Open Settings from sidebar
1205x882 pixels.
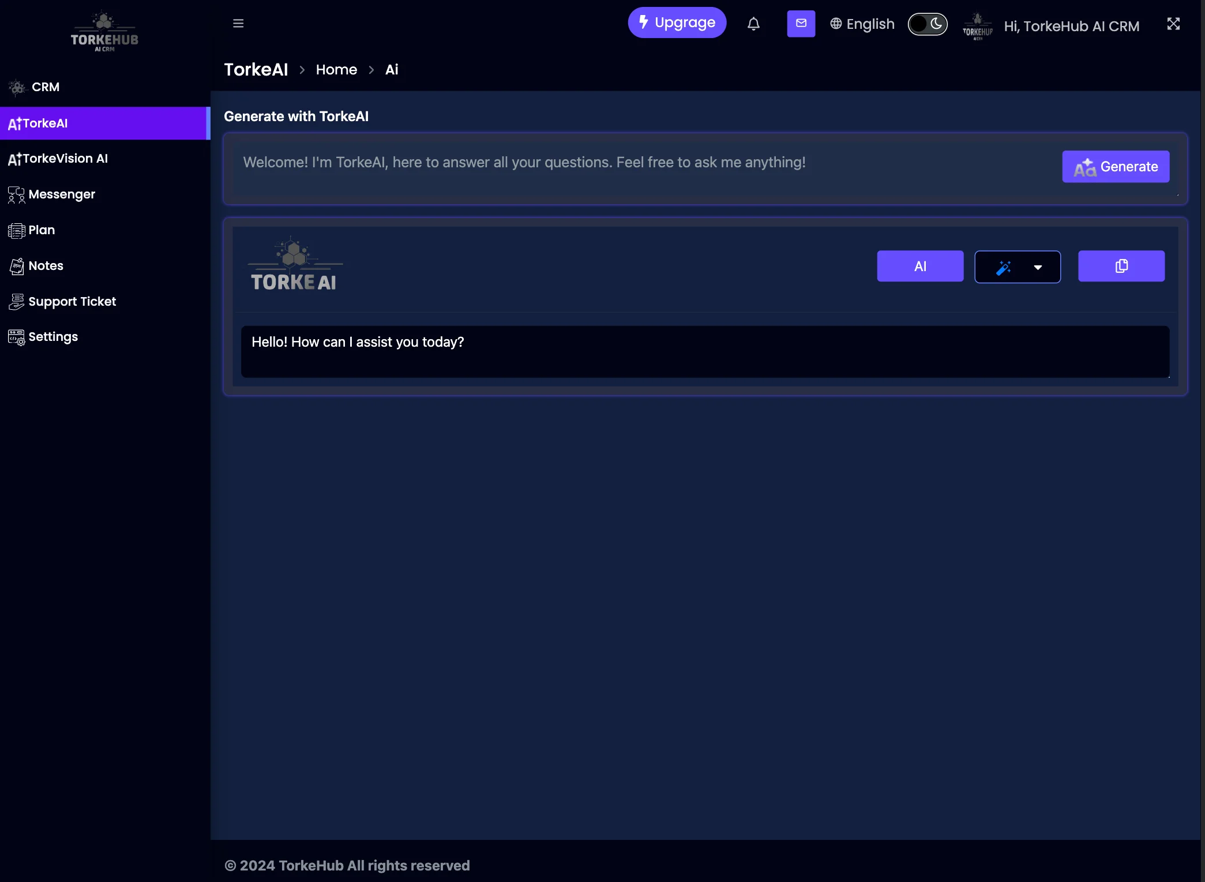pos(105,337)
